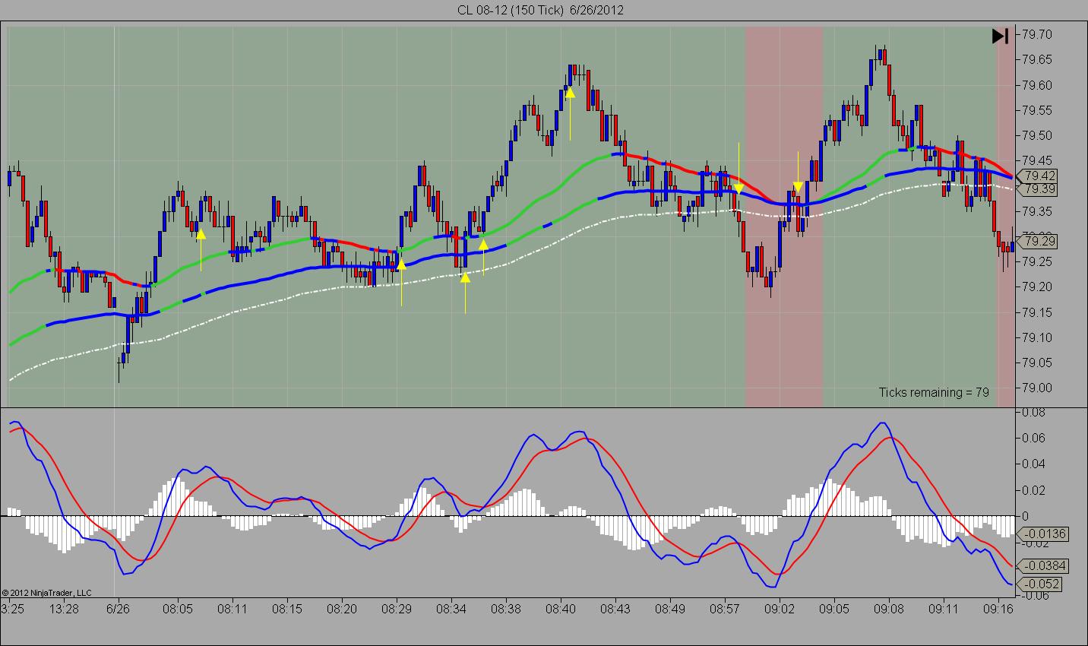Click the -0.0136 indicator value marker
The height and width of the screenshot is (646, 1088).
coord(1042,534)
